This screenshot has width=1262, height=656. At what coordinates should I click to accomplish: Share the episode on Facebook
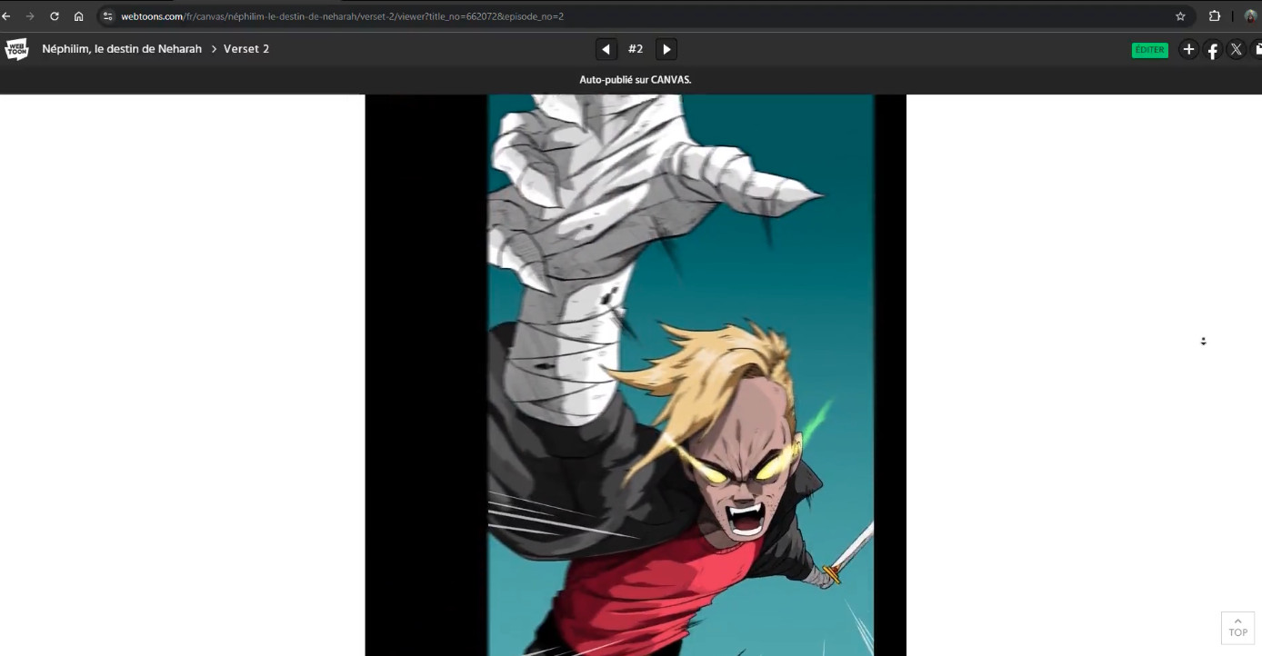(1212, 50)
